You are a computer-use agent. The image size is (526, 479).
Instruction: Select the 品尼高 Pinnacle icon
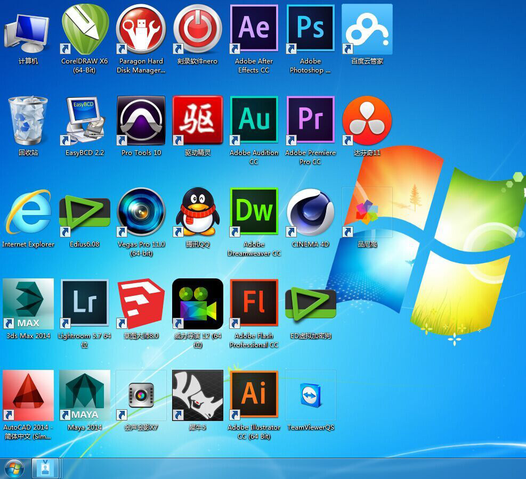[x=367, y=212]
